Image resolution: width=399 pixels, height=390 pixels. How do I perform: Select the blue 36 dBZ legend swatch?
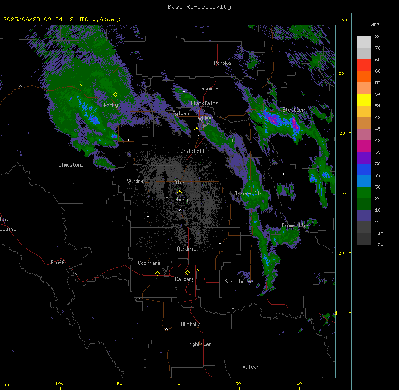[364, 169]
